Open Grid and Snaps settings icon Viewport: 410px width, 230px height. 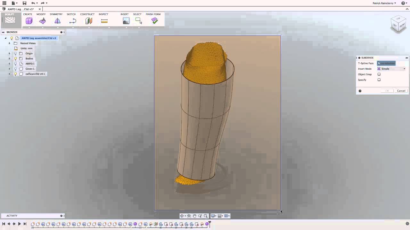220,216
